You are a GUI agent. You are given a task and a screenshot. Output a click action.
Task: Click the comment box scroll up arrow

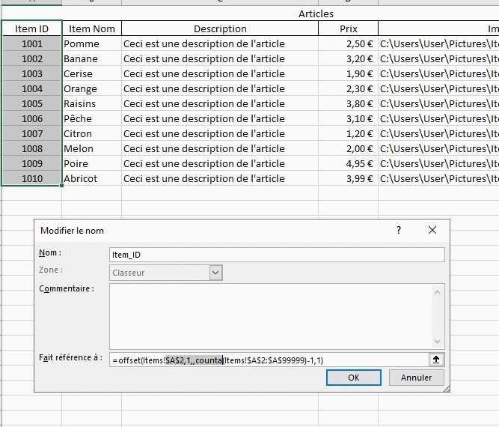coord(438,291)
